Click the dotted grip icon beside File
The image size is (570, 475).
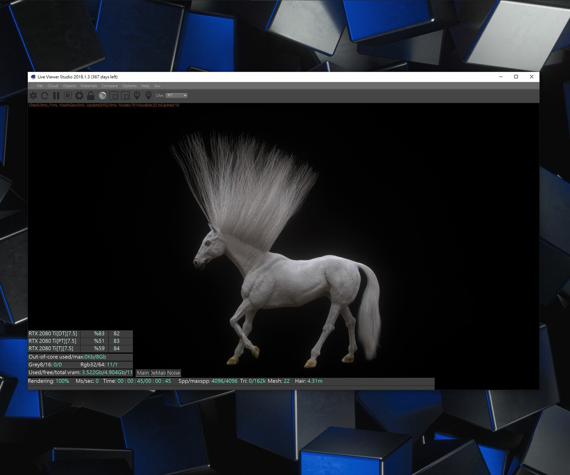click(31, 86)
